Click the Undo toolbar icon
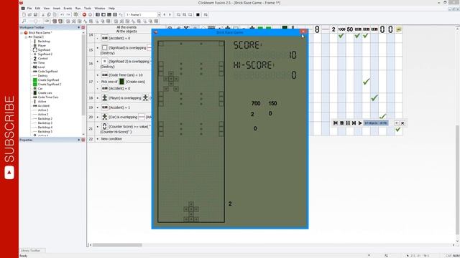This screenshot has width=460, height=258. (x=63, y=14)
